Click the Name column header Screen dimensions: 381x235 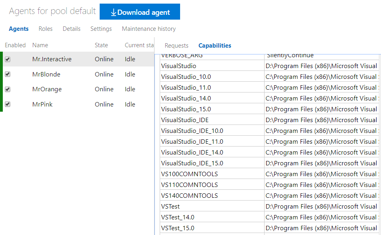click(40, 45)
